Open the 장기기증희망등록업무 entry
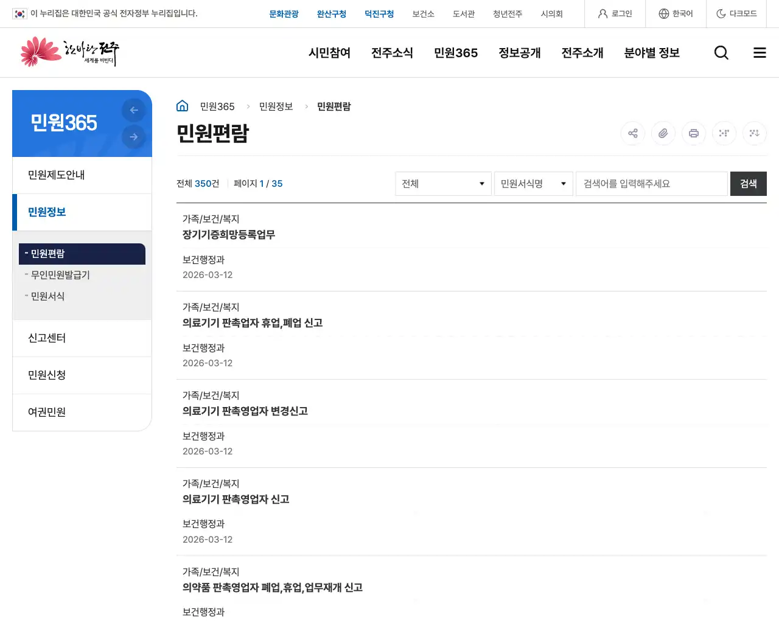This screenshot has width=779, height=623. 229,235
